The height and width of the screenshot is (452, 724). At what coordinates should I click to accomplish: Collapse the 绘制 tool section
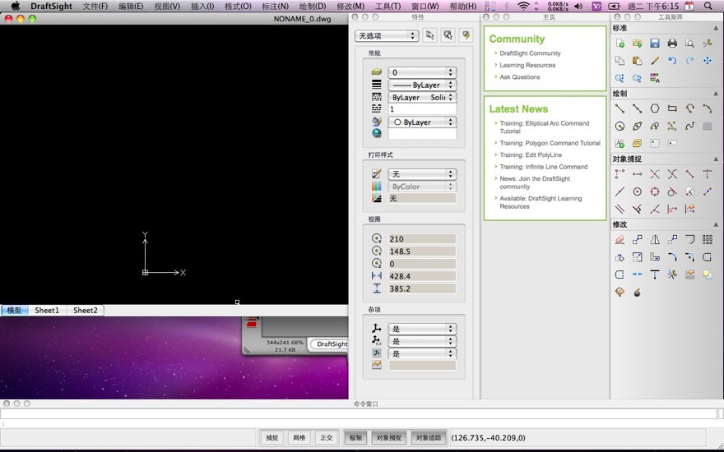pyautogui.click(x=716, y=94)
